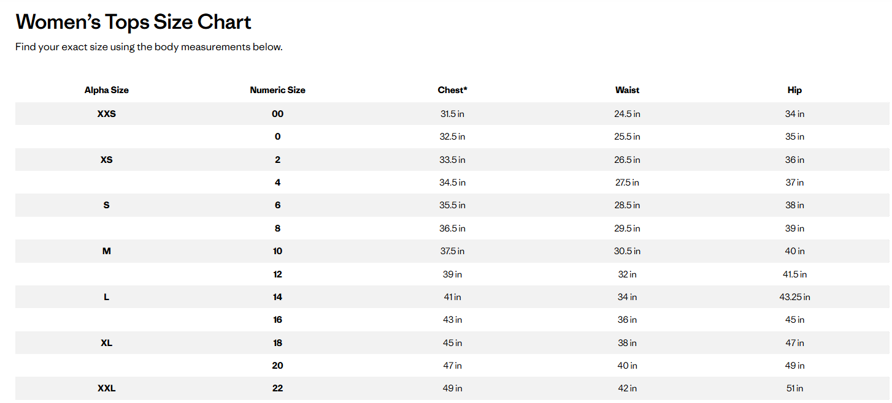Click the 37.5 in chest value
This screenshot has height=403, width=892.
coord(452,251)
